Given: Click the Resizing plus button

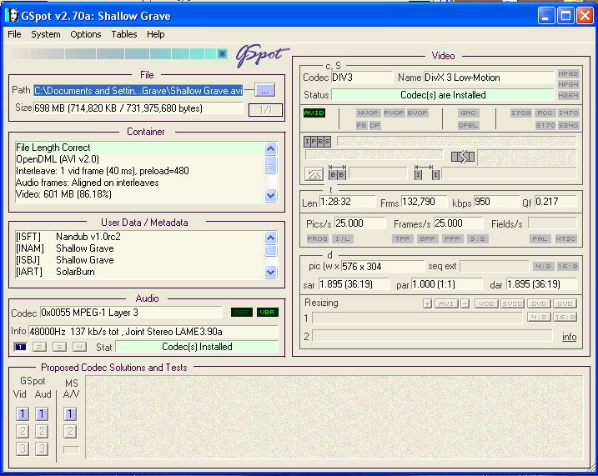Looking at the screenshot, I should (427, 303).
